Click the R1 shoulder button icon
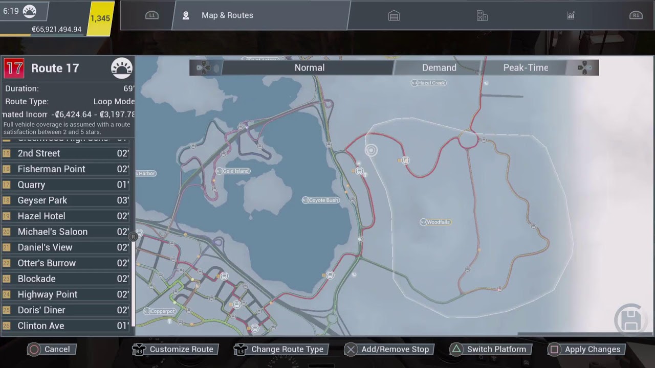Image resolution: width=655 pixels, height=368 pixels. (636, 15)
